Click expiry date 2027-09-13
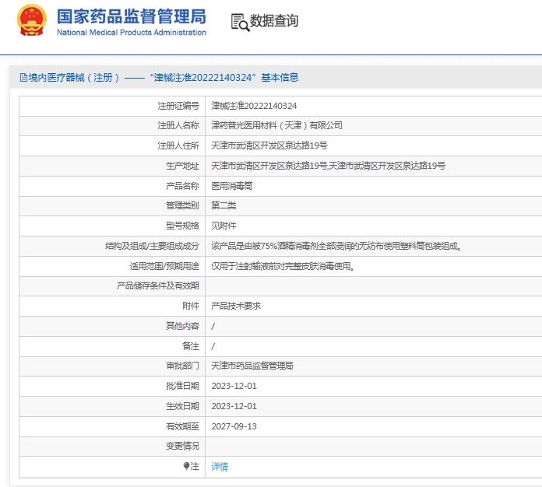This screenshot has width=542, height=487. point(234,426)
